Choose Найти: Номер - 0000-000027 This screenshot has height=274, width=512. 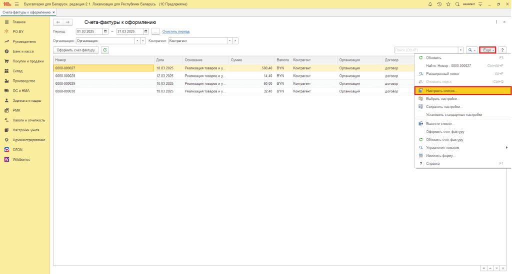point(462,66)
